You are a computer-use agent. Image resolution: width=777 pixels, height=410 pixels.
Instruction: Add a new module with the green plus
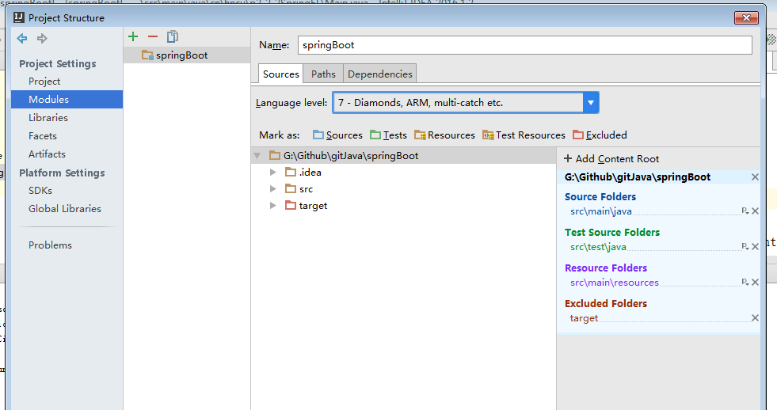(x=133, y=36)
